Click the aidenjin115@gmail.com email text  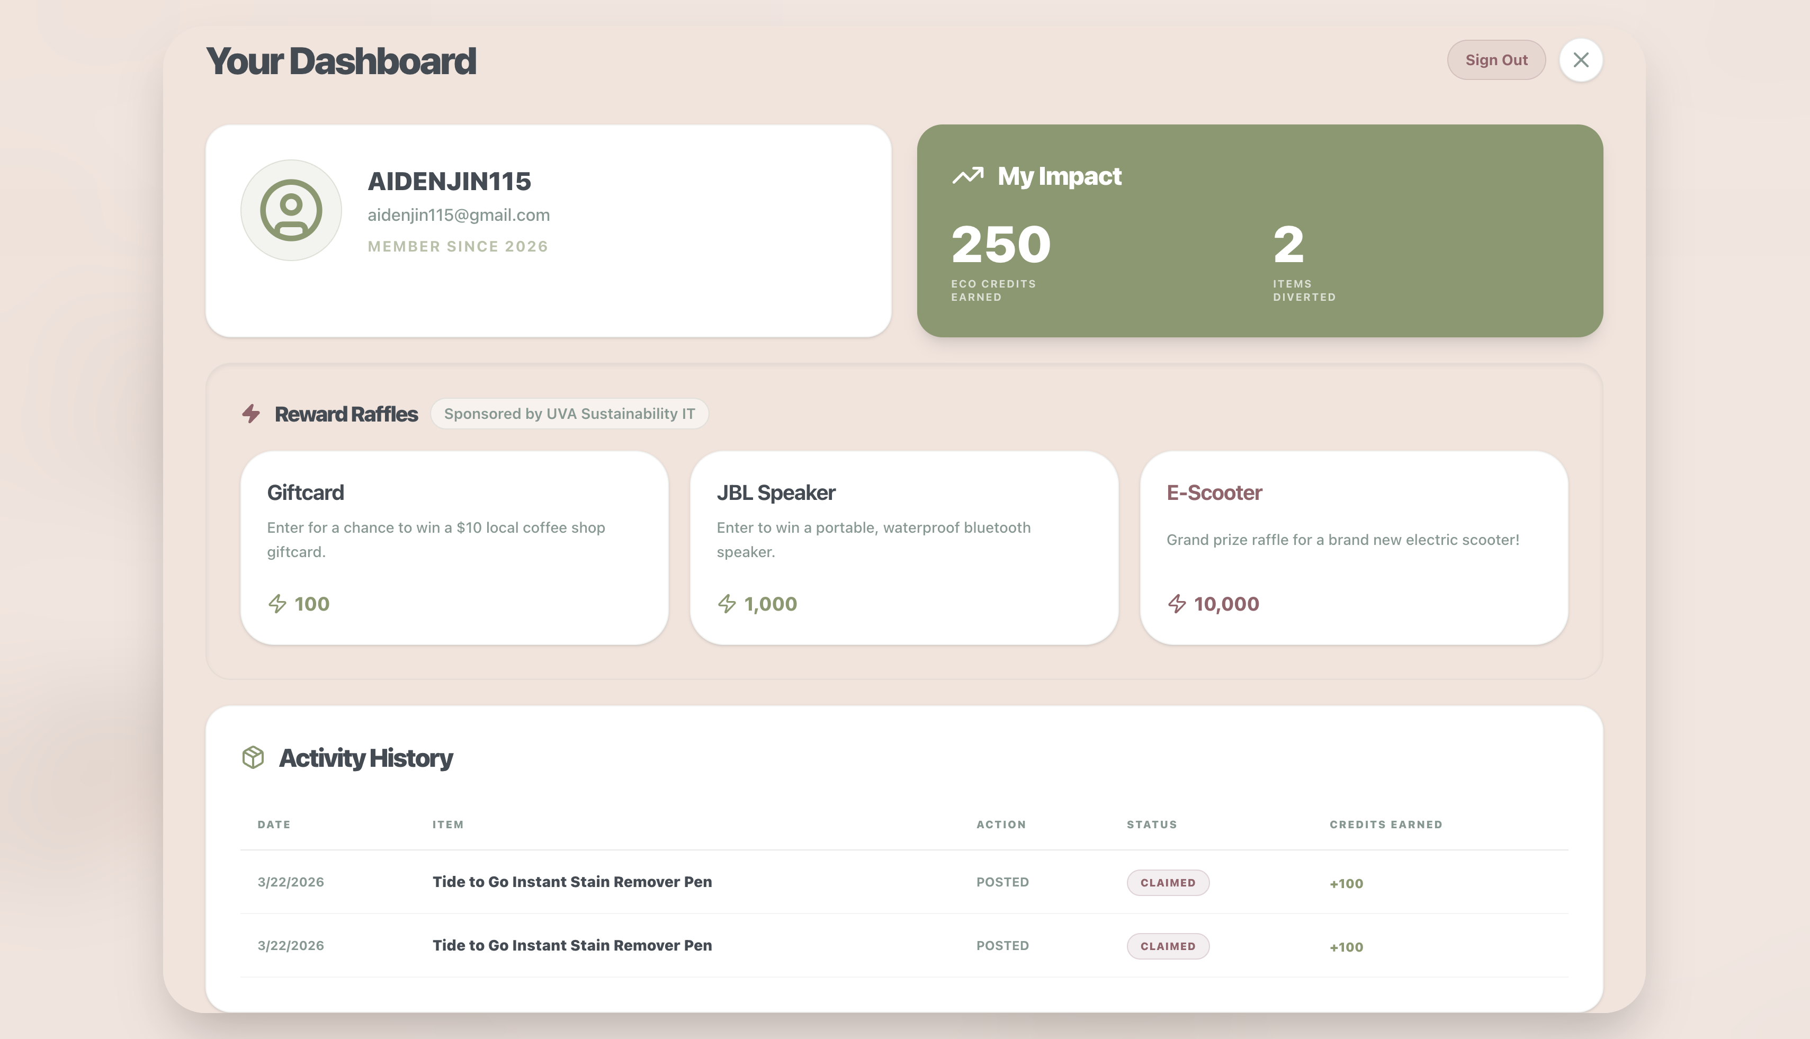[458, 215]
